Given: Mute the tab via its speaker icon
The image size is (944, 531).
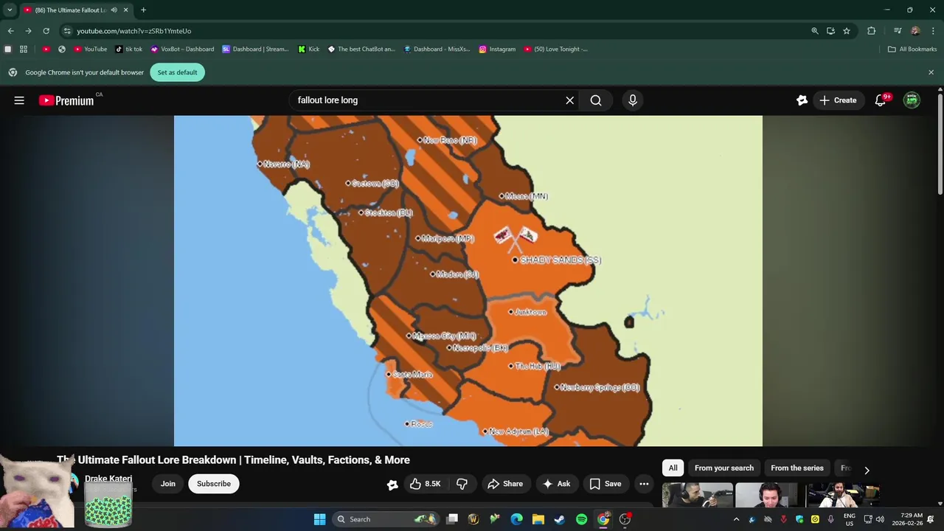Looking at the screenshot, I should tap(114, 10).
